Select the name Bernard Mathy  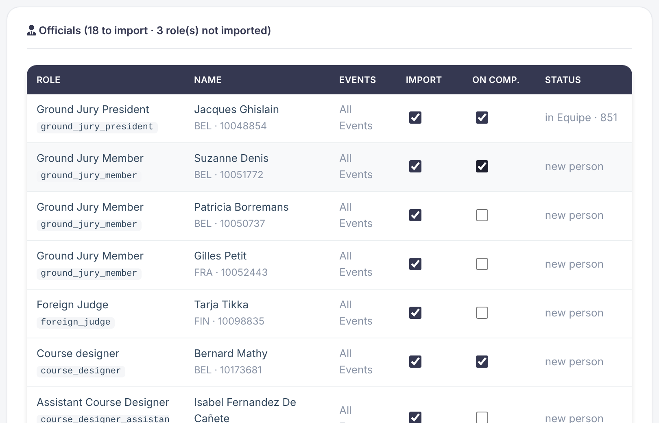pyautogui.click(x=231, y=353)
